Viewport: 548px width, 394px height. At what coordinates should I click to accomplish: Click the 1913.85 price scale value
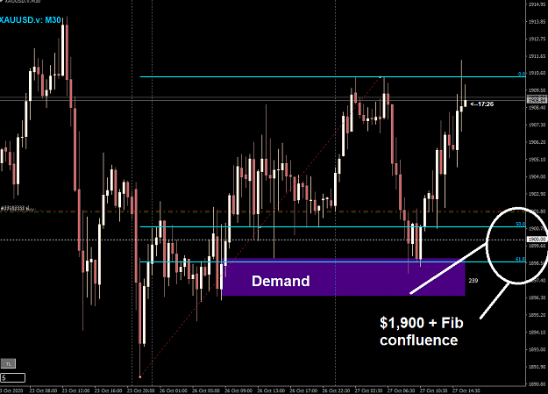pyautogui.click(x=537, y=22)
